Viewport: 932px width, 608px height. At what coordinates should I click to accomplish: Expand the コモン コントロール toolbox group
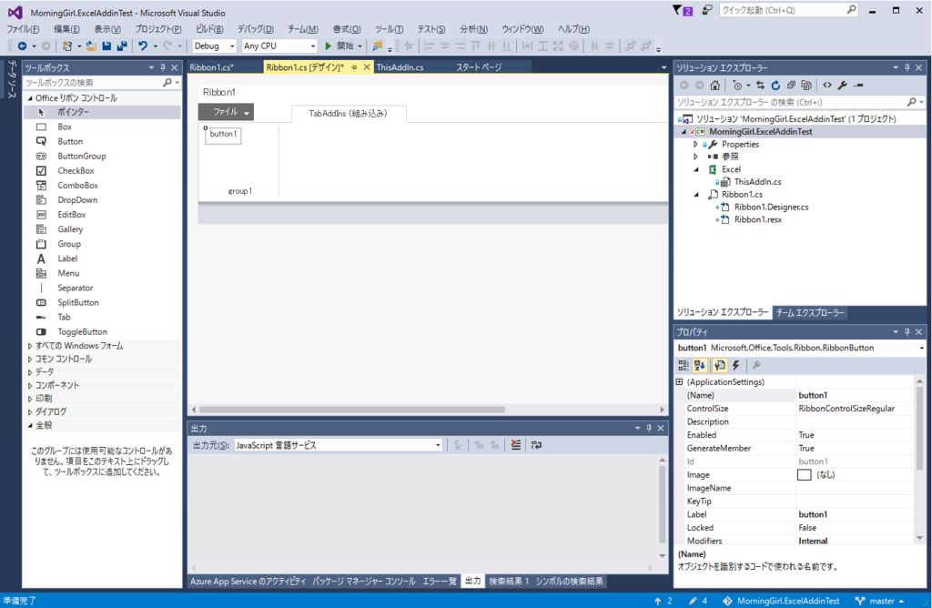pyautogui.click(x=30, y=359)
